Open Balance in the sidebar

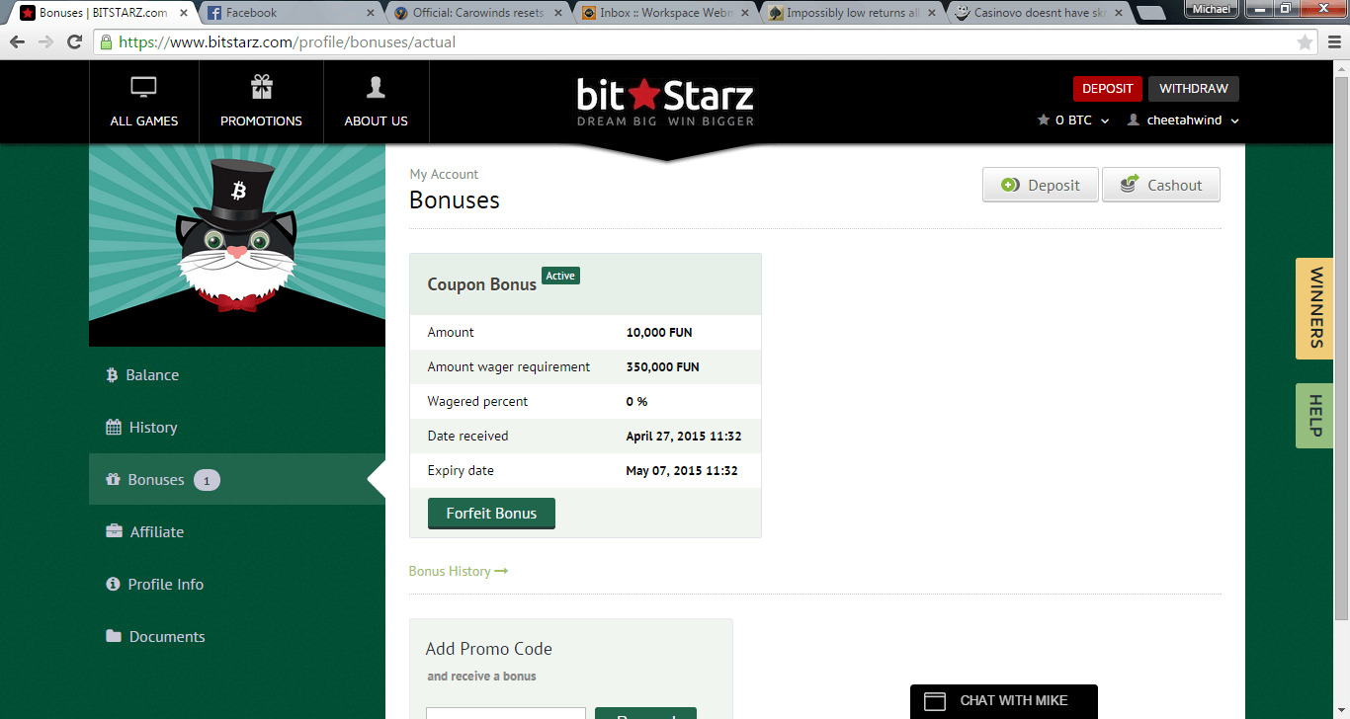pos(237,375)
